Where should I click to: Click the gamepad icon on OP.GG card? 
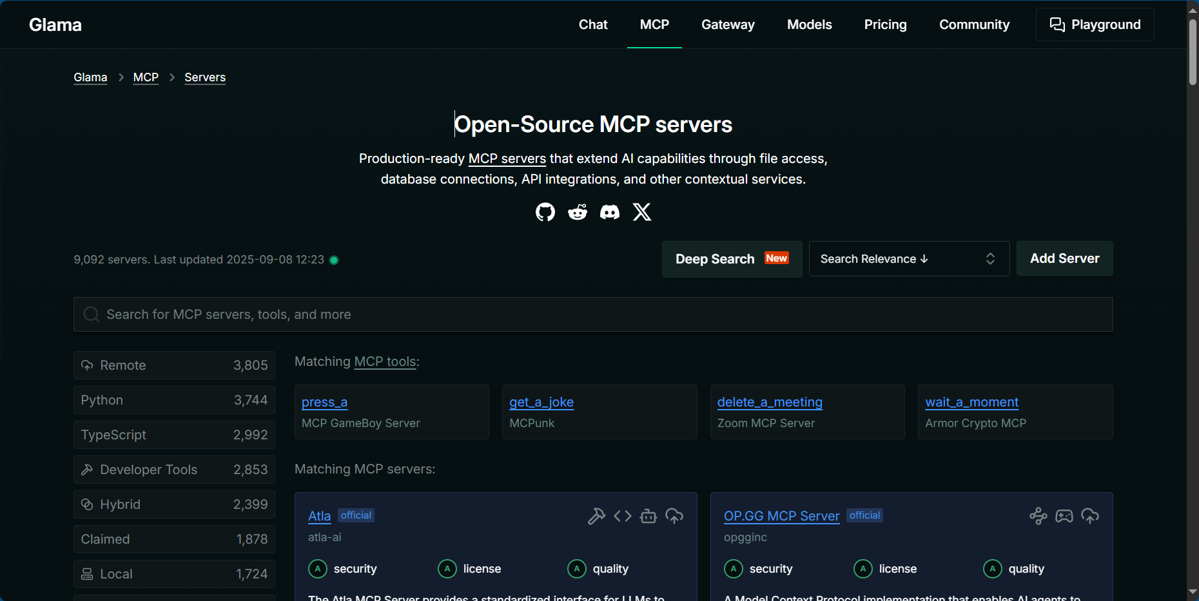(1064, 516)
